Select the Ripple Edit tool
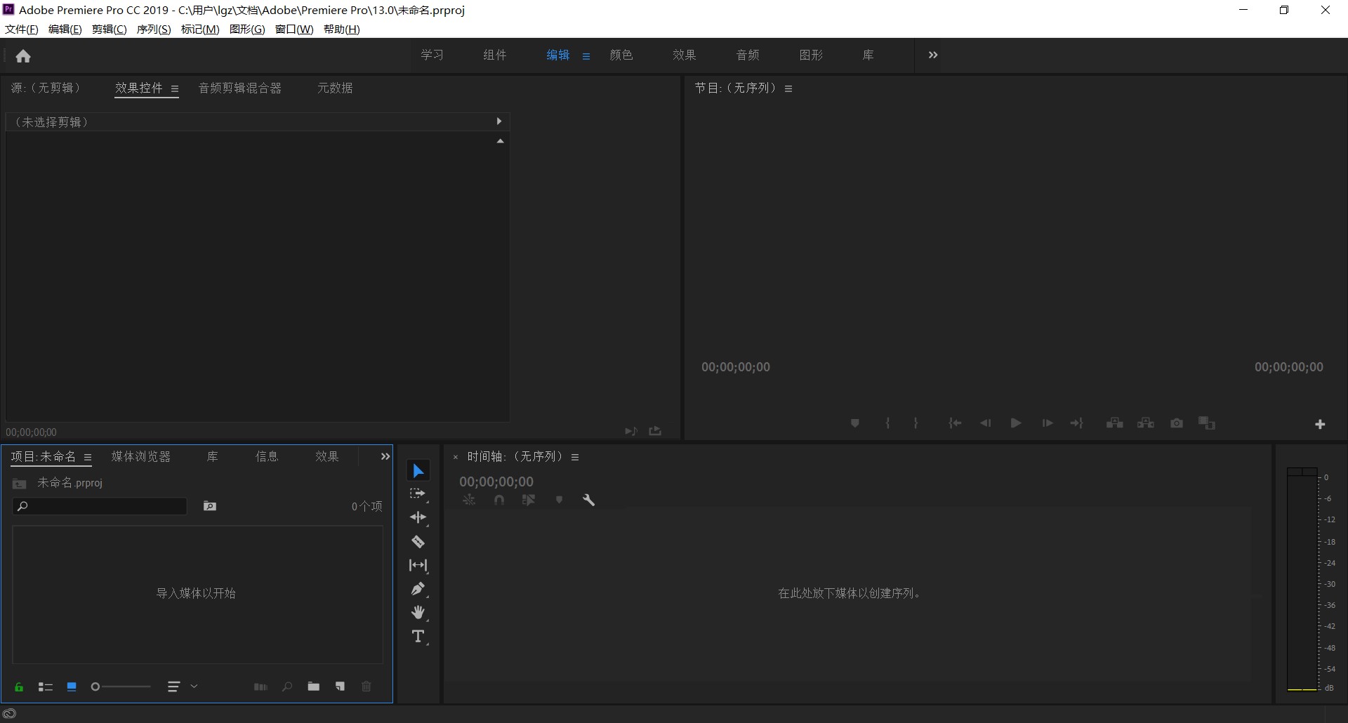This screenshot has height=723, width=1348. [418, 518]
